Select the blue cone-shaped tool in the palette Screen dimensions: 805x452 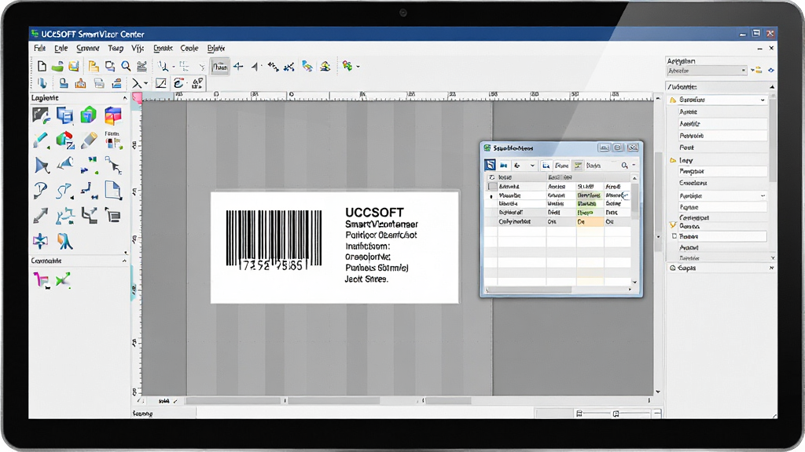(x=64, y=165)
